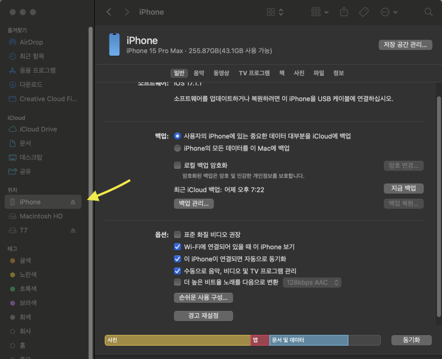
Task: Click 손쉬운 사용 구성 button
Action: 203,298
